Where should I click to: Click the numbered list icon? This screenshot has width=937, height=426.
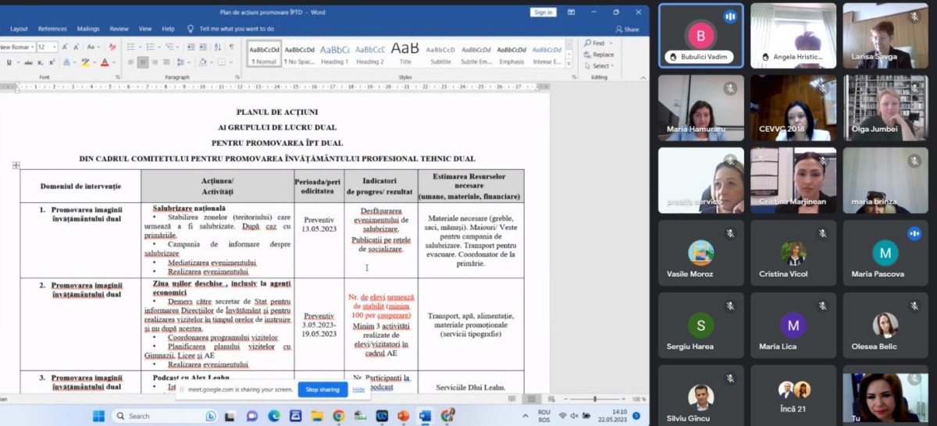pos(151,47)
